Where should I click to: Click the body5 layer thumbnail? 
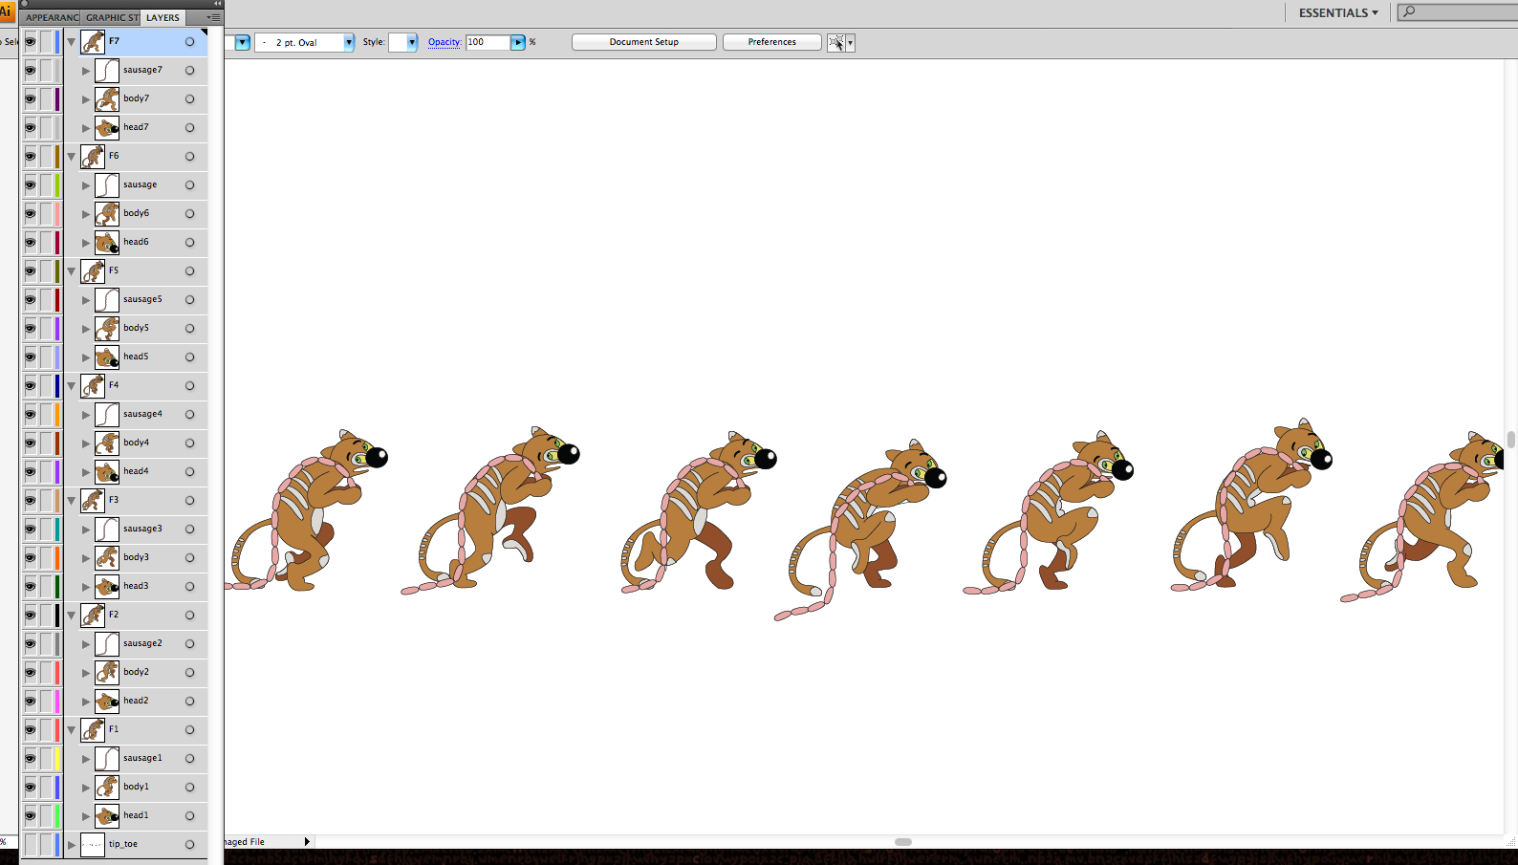point(107,329)
